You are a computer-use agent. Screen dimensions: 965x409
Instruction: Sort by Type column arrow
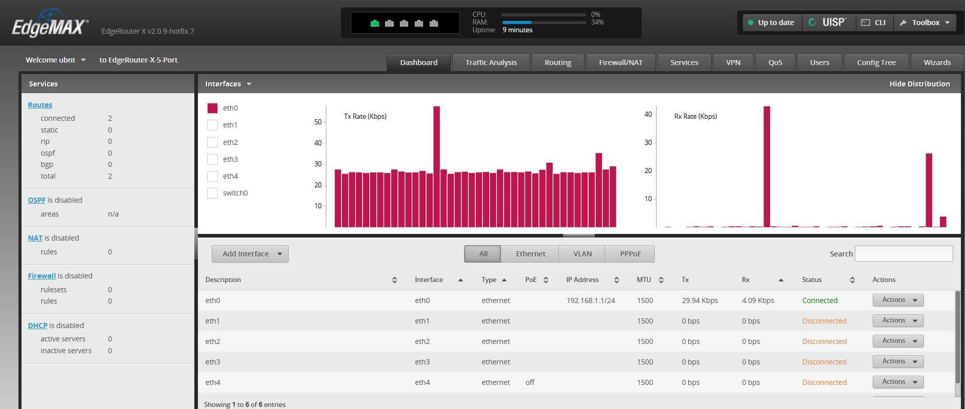(504, 280)
